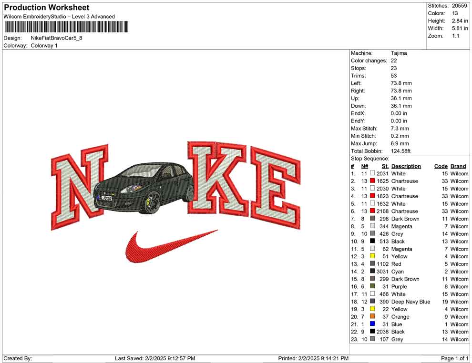472x363 pixels.
Task: Choose the swatch for 298 Dark Brown
Action: pos(372,218)
